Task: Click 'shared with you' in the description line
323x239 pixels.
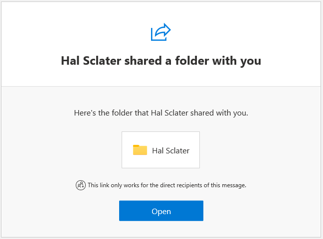Action: coord(219,113)
